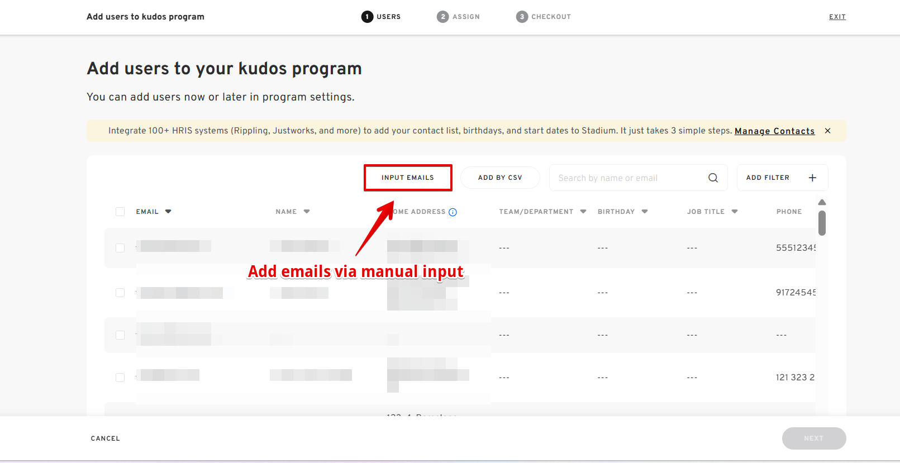Click the Add by CSV button
Image resolution: width=900 pixels, height=463 pixels.
tap(500, 178)
